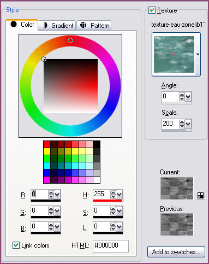The image size is (209, 264).
Task: Decrease the H value with down spinner
Action: click(x=113, y=196)
